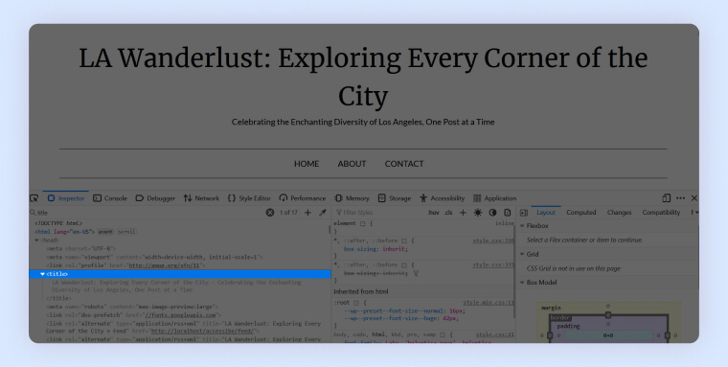Open the Style Editor panel
The image size is (728, 367).
coord(249,198)
